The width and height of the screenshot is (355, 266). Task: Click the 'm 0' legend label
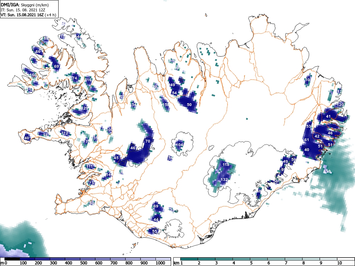click(4, 263)
